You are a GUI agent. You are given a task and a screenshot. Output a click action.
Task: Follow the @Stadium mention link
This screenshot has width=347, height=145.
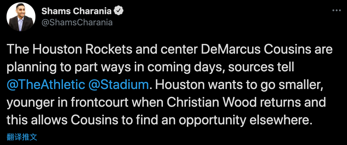118,85
